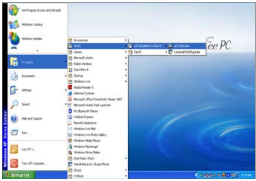Expand the Games folder
This screenshot has width=256, height=181.
[x=98, y=52]
